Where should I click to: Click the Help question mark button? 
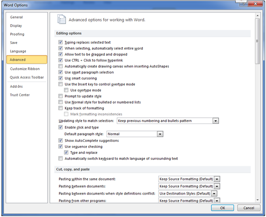(x=244, y=4)
